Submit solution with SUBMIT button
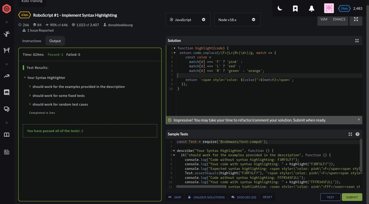The width and height of the screenshot is (369, 204). pyautogui.click(x=352, y=197)
